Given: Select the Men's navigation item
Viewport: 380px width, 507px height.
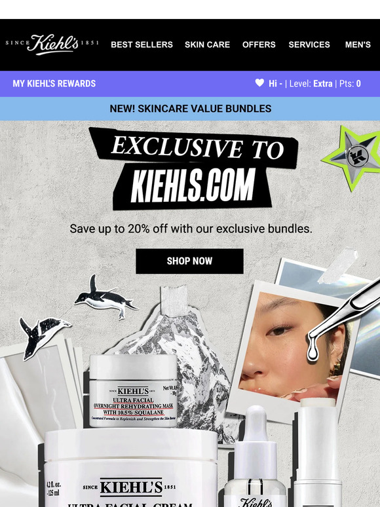Looking at the screenshot, I should (358, 45).
